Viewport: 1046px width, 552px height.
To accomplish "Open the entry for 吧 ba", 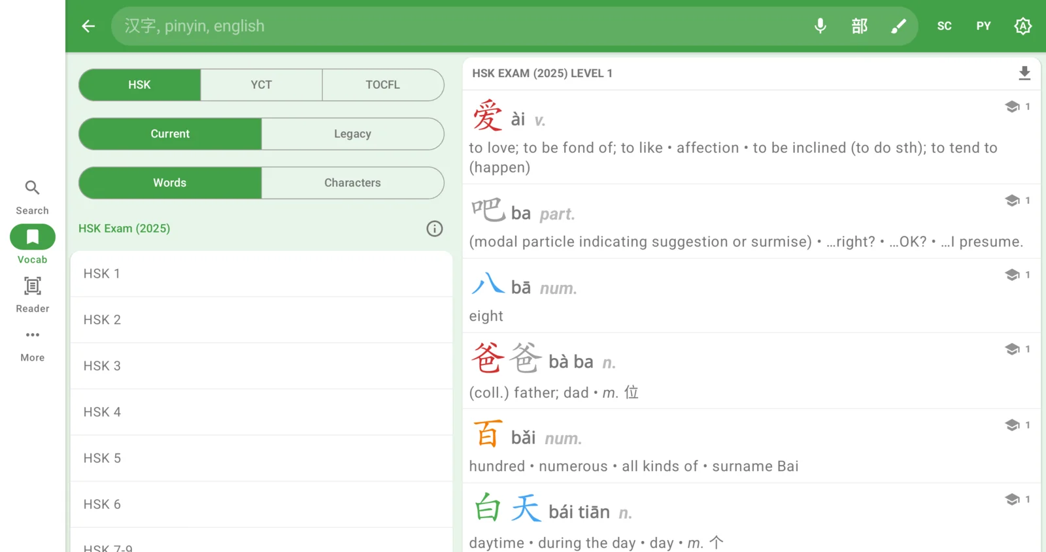I will point(751,221).
